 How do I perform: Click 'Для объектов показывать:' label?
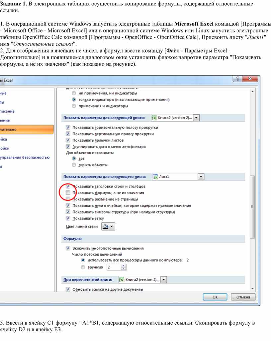pos(90,153)
